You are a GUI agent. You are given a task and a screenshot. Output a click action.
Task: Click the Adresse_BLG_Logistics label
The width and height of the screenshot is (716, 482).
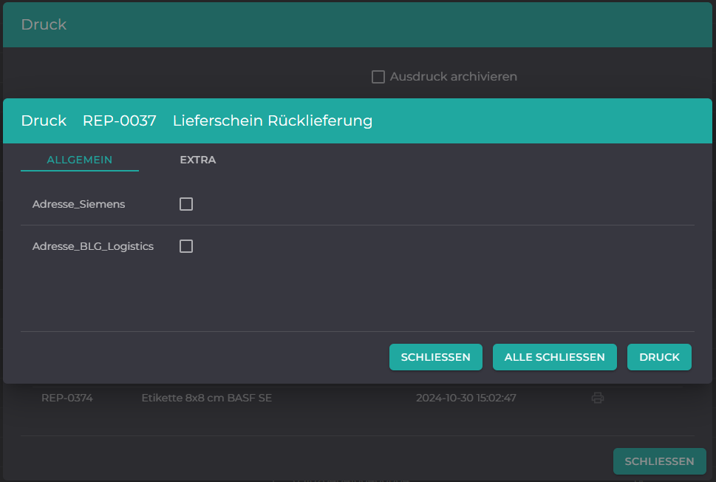coord(92,246)
